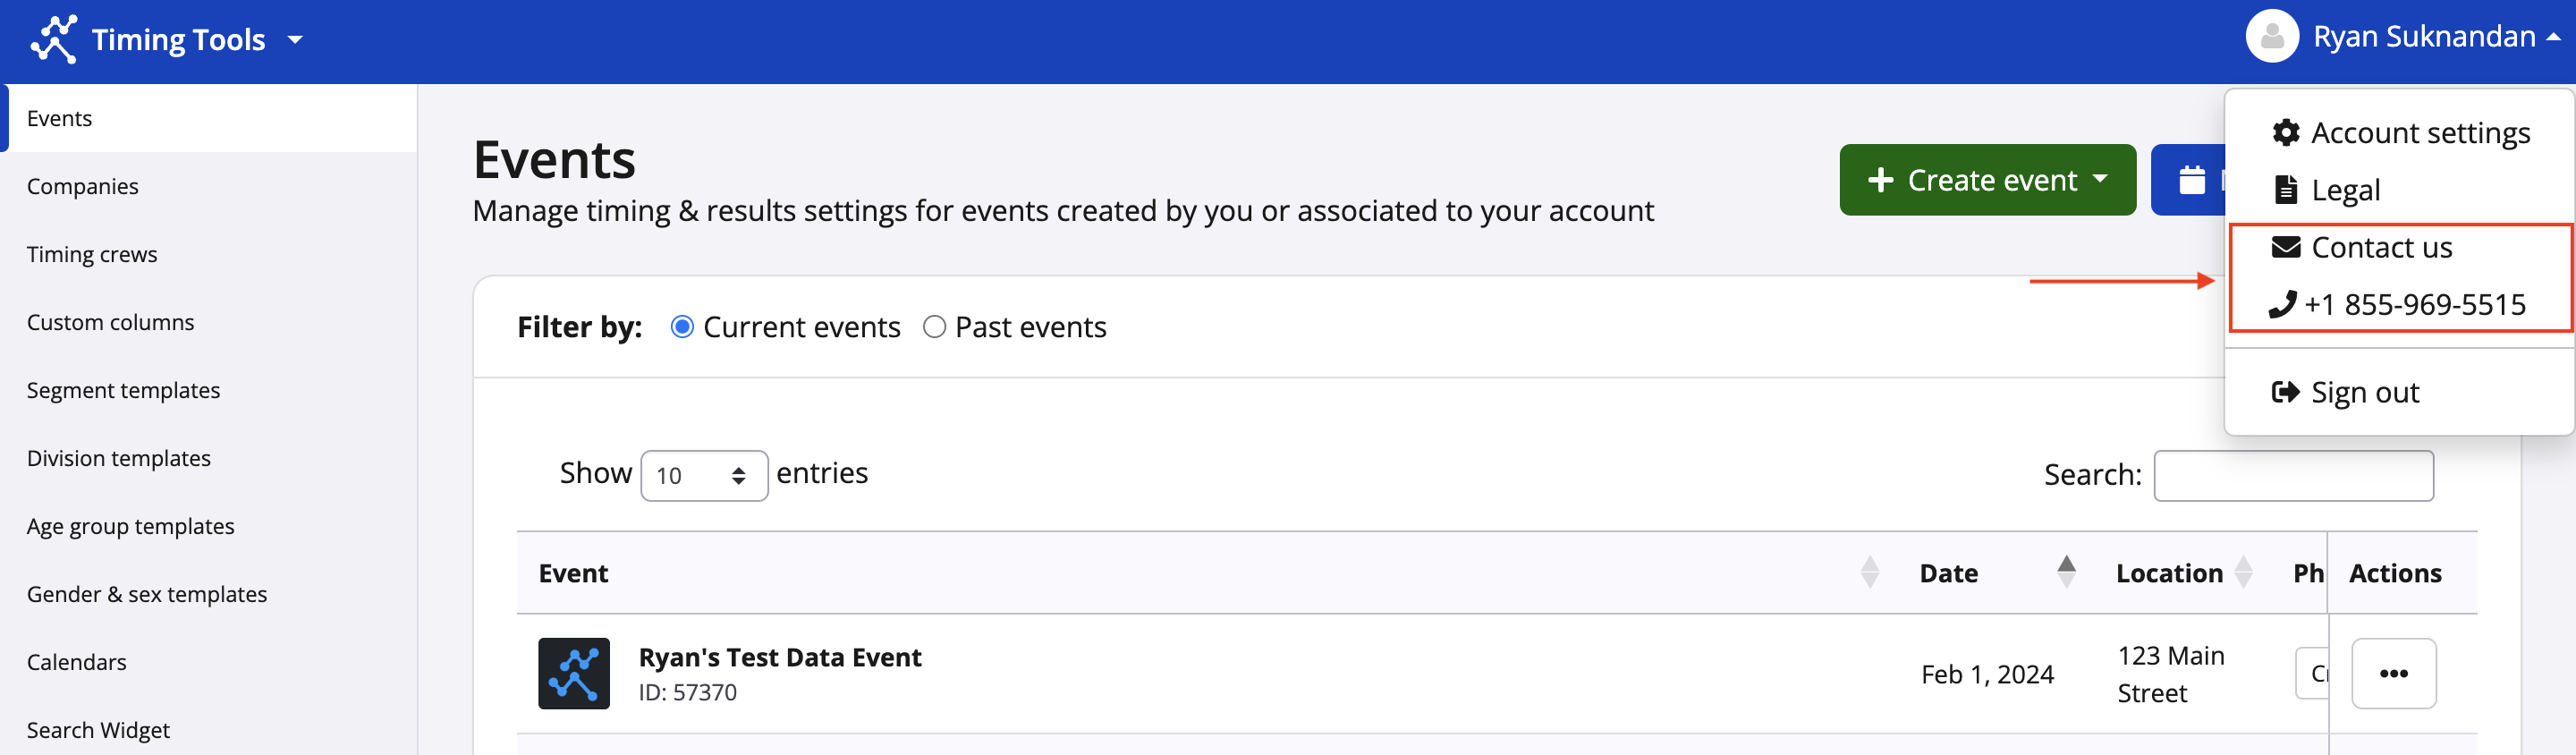Go to Segment templates in sidebar
This screenshot has height=755, width=2576.
pos(123,391)
